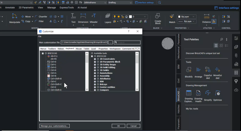
Task: Open the ExpressTools ribbon tab
Action: (x=67, y=8)
